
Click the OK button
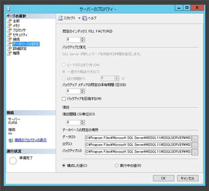click(164, 178)
